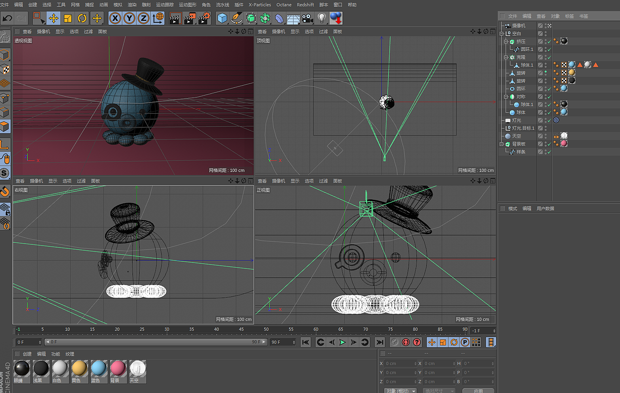This screenshot has height=393, width=620.
Task: Open the cloner array generator icon
Action: click(x=265, y=18)
